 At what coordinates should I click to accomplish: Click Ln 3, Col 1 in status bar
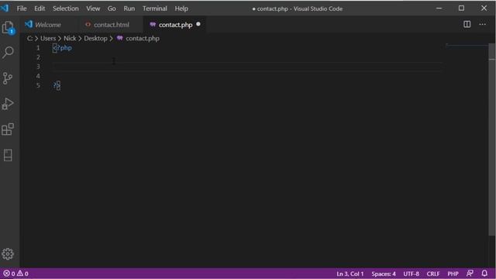350,274
